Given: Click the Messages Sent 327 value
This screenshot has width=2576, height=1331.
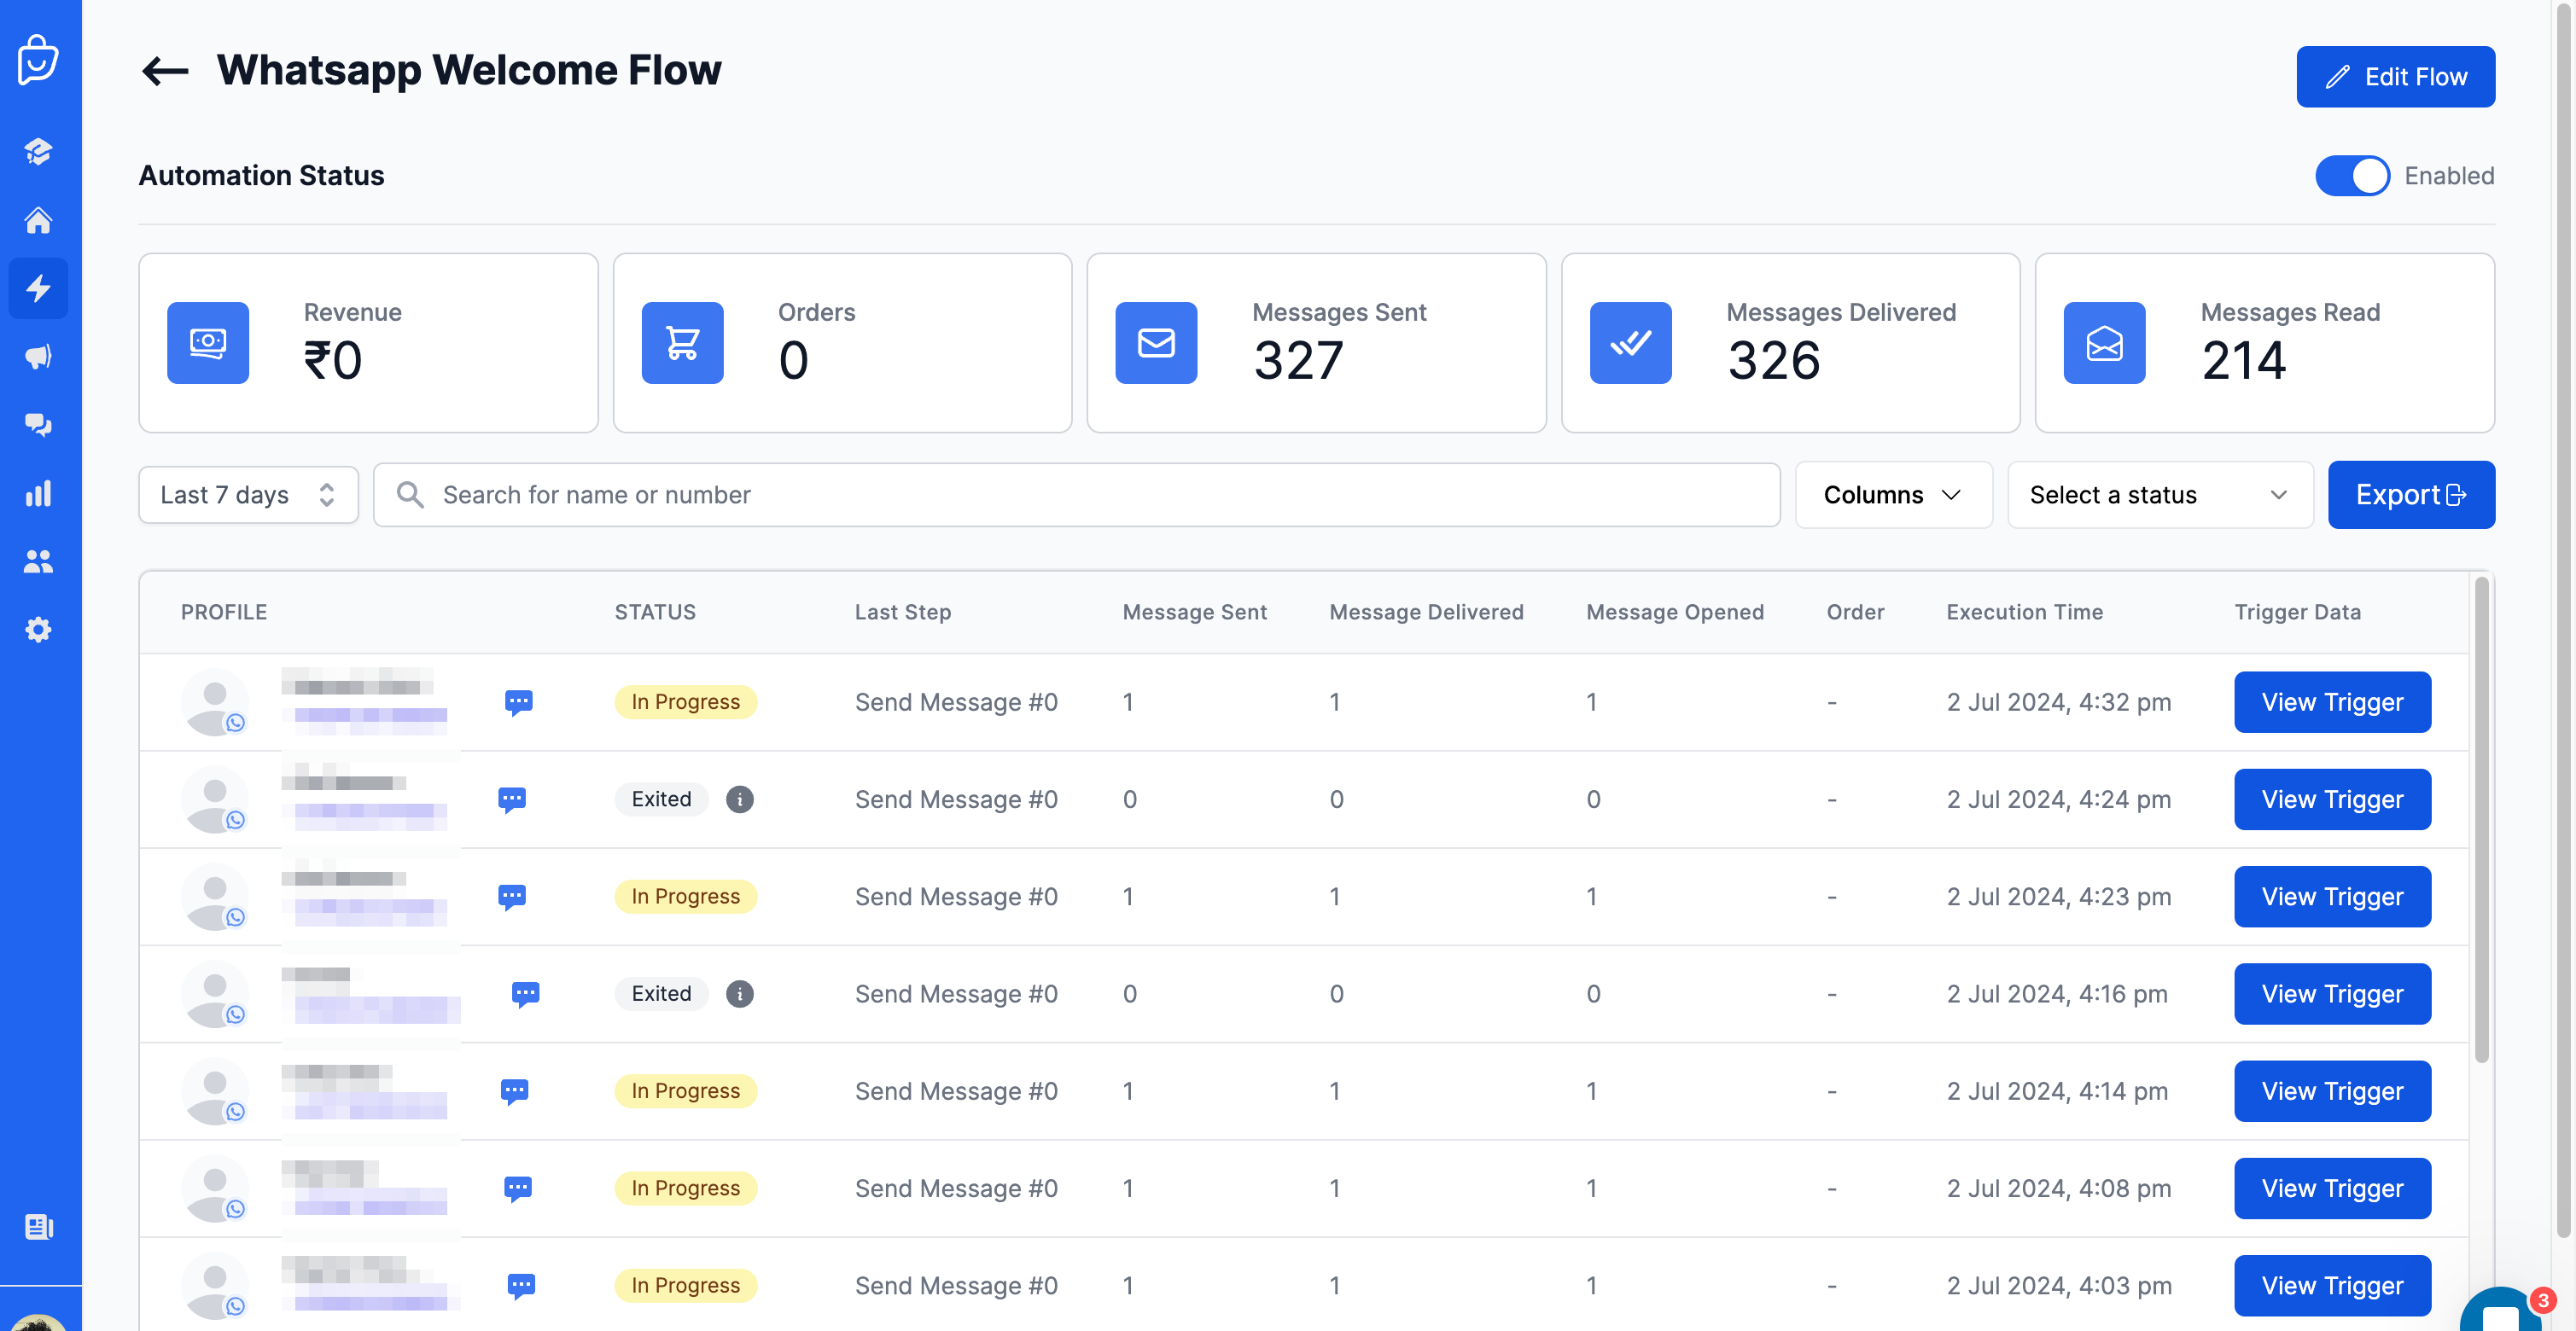Looking at the screenshot, I should point(1298,361).
